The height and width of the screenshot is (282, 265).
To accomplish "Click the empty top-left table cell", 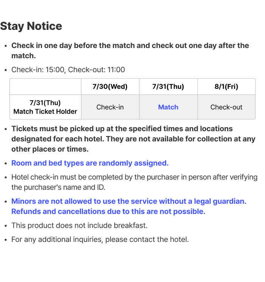I will click(45, 87).
